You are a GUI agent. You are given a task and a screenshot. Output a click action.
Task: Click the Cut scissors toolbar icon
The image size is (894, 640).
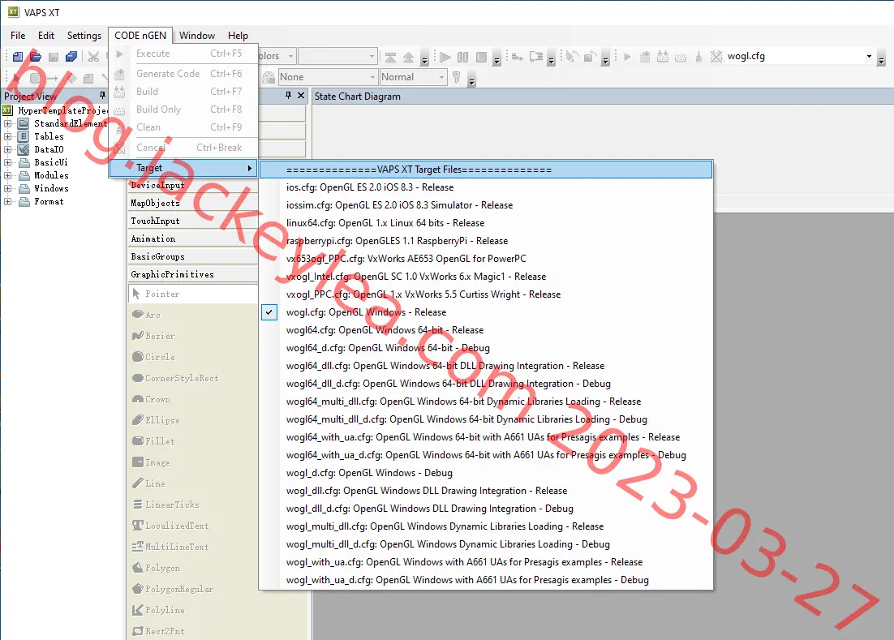pyautogui.click(x=93, y=57)
